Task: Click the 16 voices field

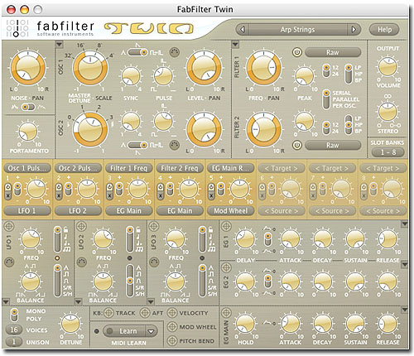Action: (14, 330)
